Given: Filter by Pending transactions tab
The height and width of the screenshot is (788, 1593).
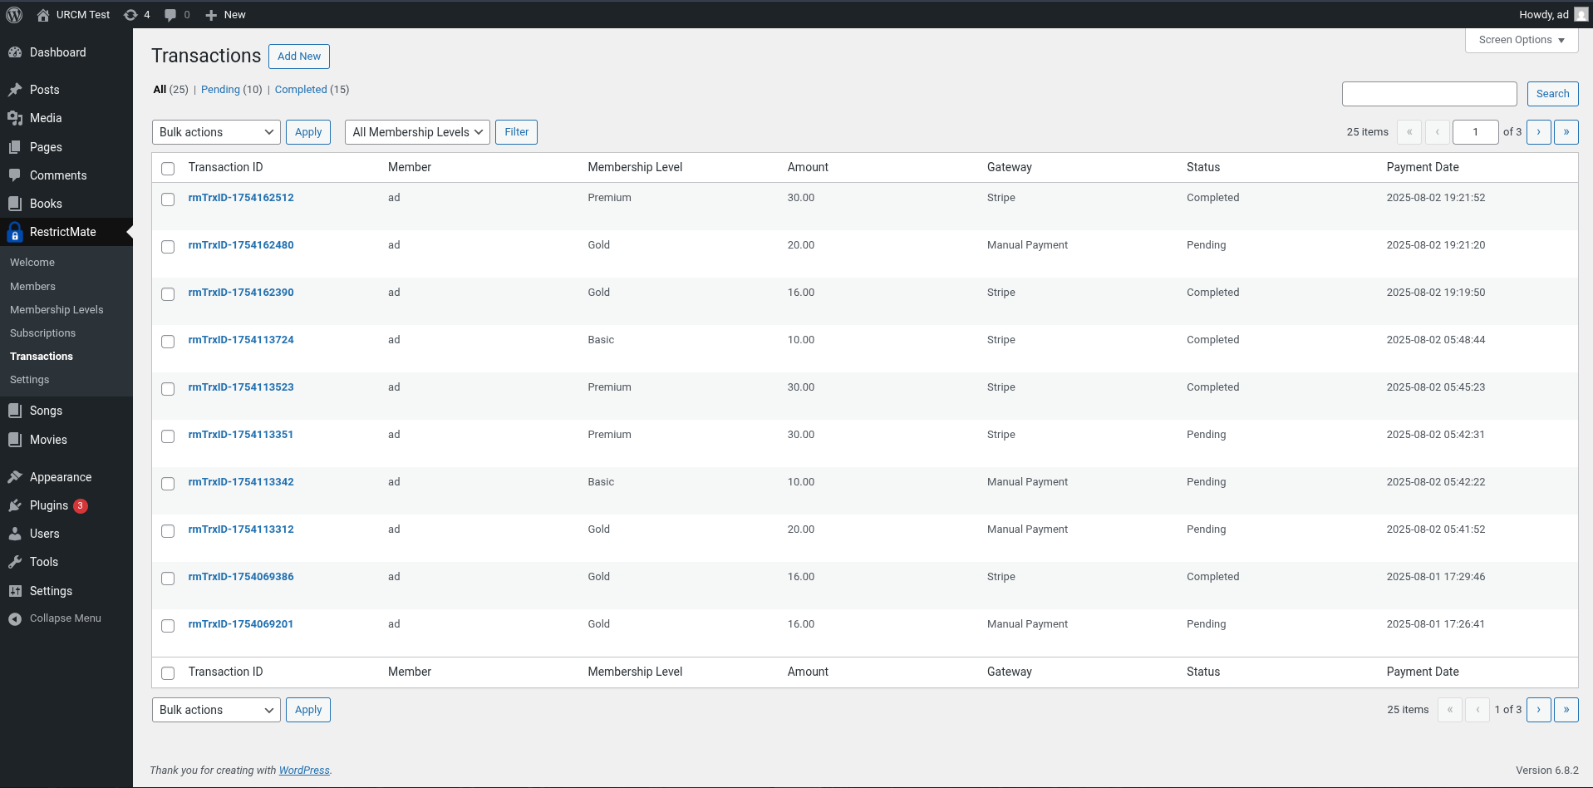Looking at the screenshot, I should [220, 90].
